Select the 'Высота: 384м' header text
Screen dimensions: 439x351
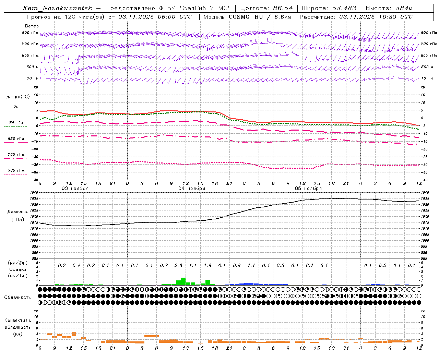[x=389, y=8]
